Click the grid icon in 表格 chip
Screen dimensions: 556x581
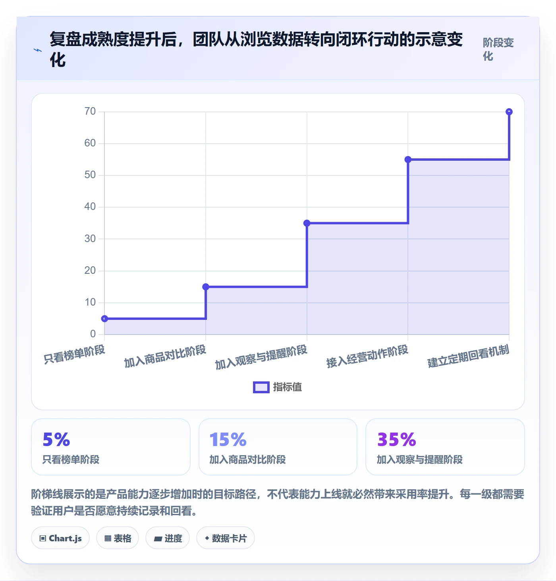(108, 539)
